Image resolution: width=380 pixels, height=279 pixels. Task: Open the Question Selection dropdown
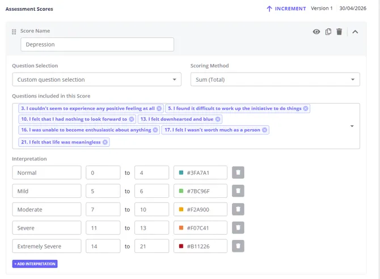[96, 79]
